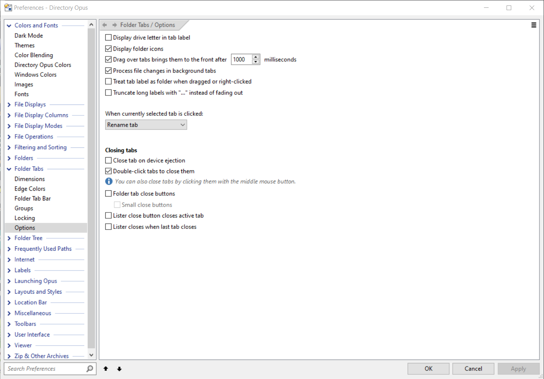Open the Images preferences page
Image resolution: width=544 pixels, height=379 pixels.
(24, 84)
